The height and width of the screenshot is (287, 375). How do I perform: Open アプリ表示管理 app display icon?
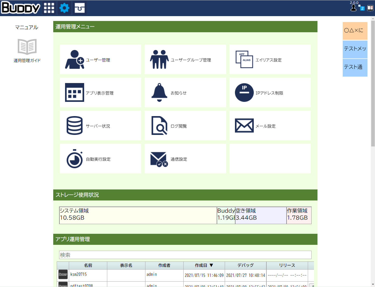point(74,92)
